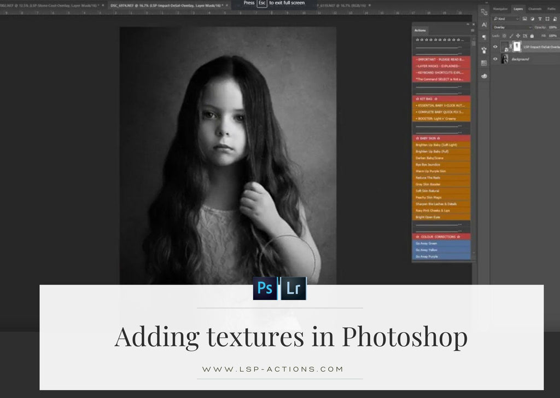Collapse the Actions panel with the double arrows
This screenshot has width=560, height=398.
(468, 25)
